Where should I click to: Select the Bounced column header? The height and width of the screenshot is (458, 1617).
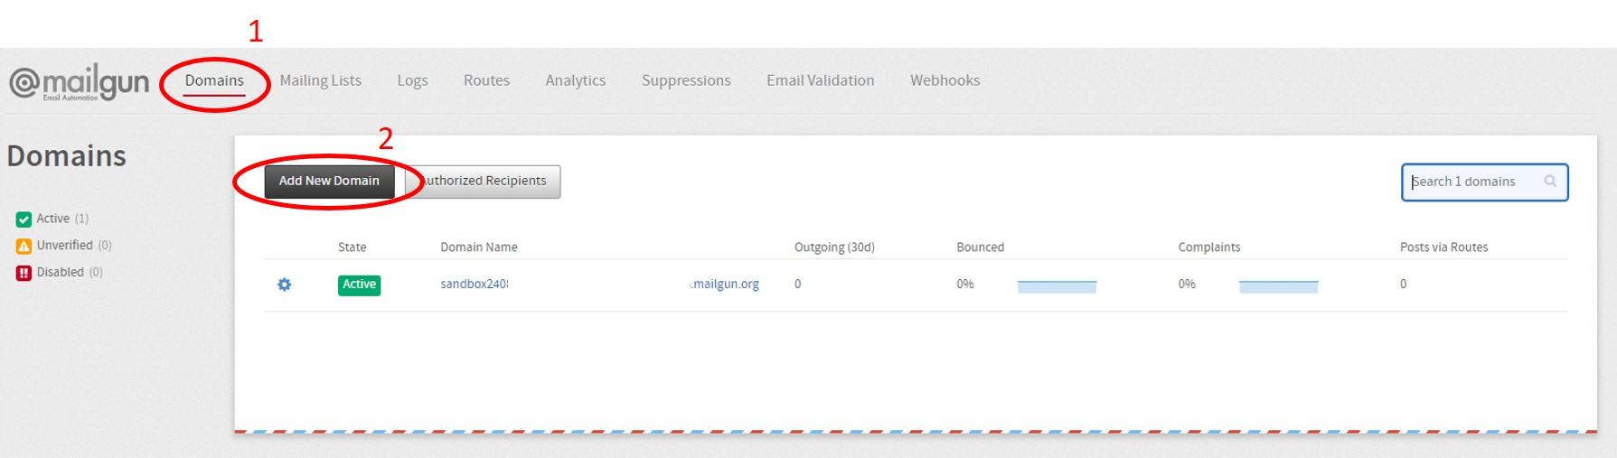coord(980,247)
